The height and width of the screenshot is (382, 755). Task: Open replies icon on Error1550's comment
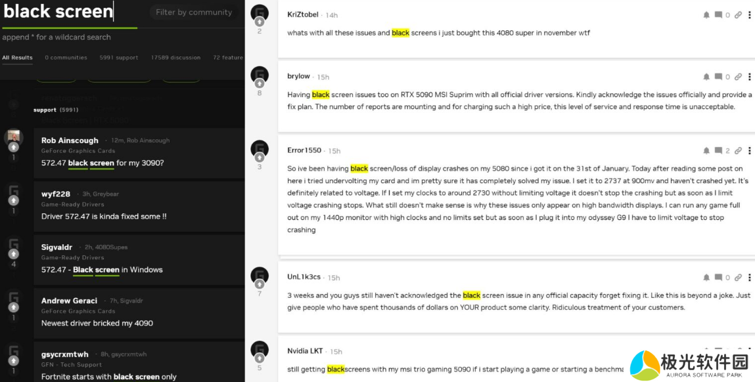(718, 150)
